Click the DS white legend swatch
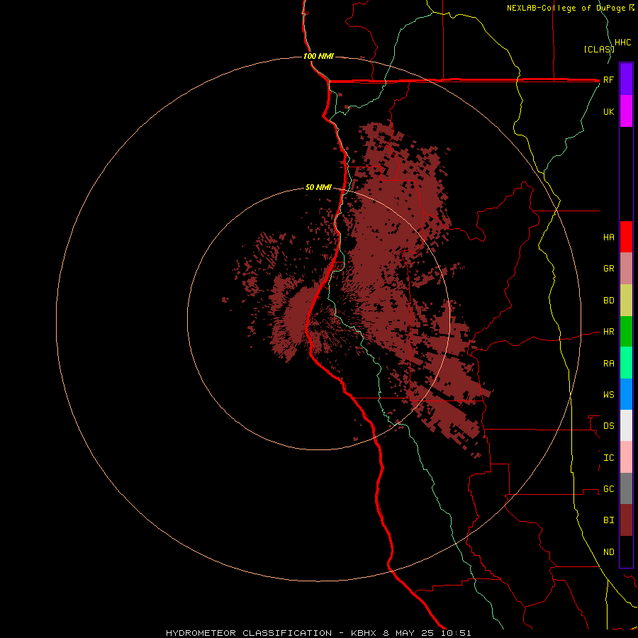Viewport: 638px width, 638px height. point(626,425)
